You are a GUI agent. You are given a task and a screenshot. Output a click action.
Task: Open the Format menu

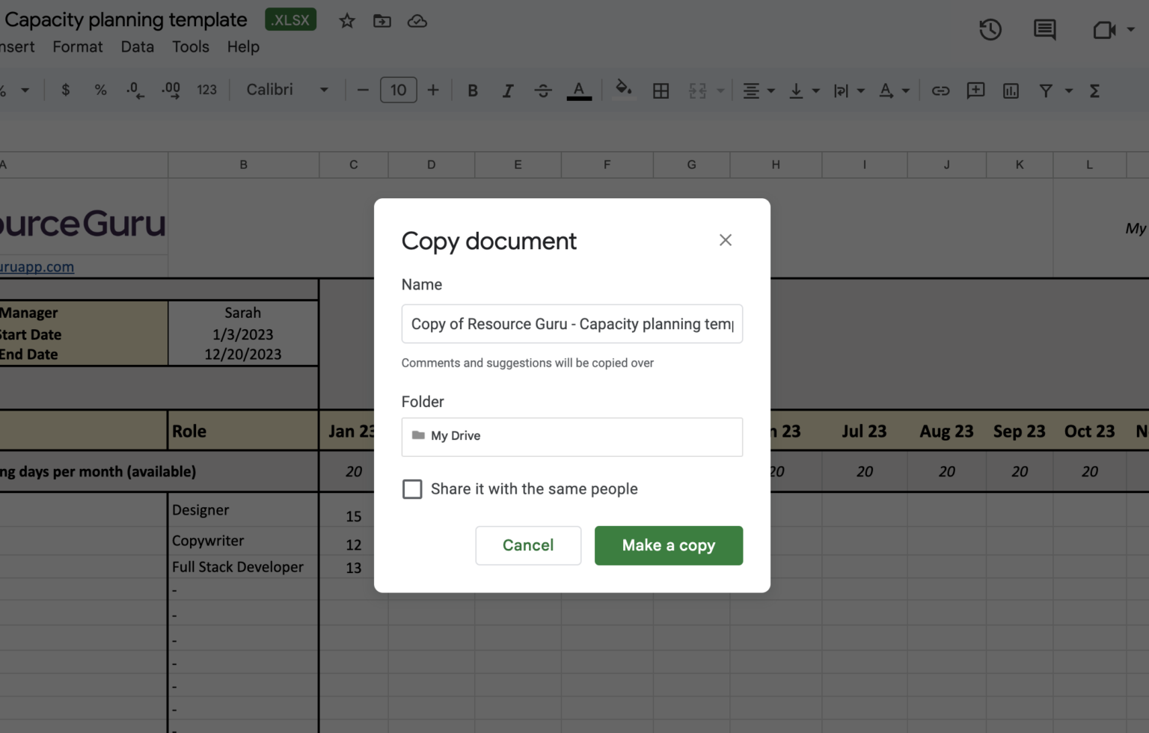77,46
